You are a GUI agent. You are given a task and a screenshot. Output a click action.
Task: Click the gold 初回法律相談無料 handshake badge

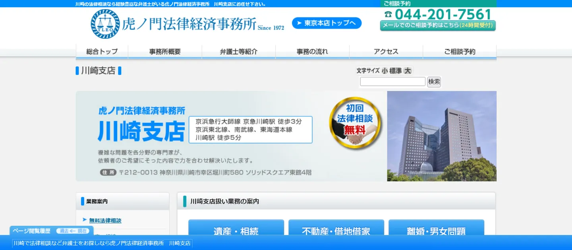pyautogui.click(x=355, y=123)
